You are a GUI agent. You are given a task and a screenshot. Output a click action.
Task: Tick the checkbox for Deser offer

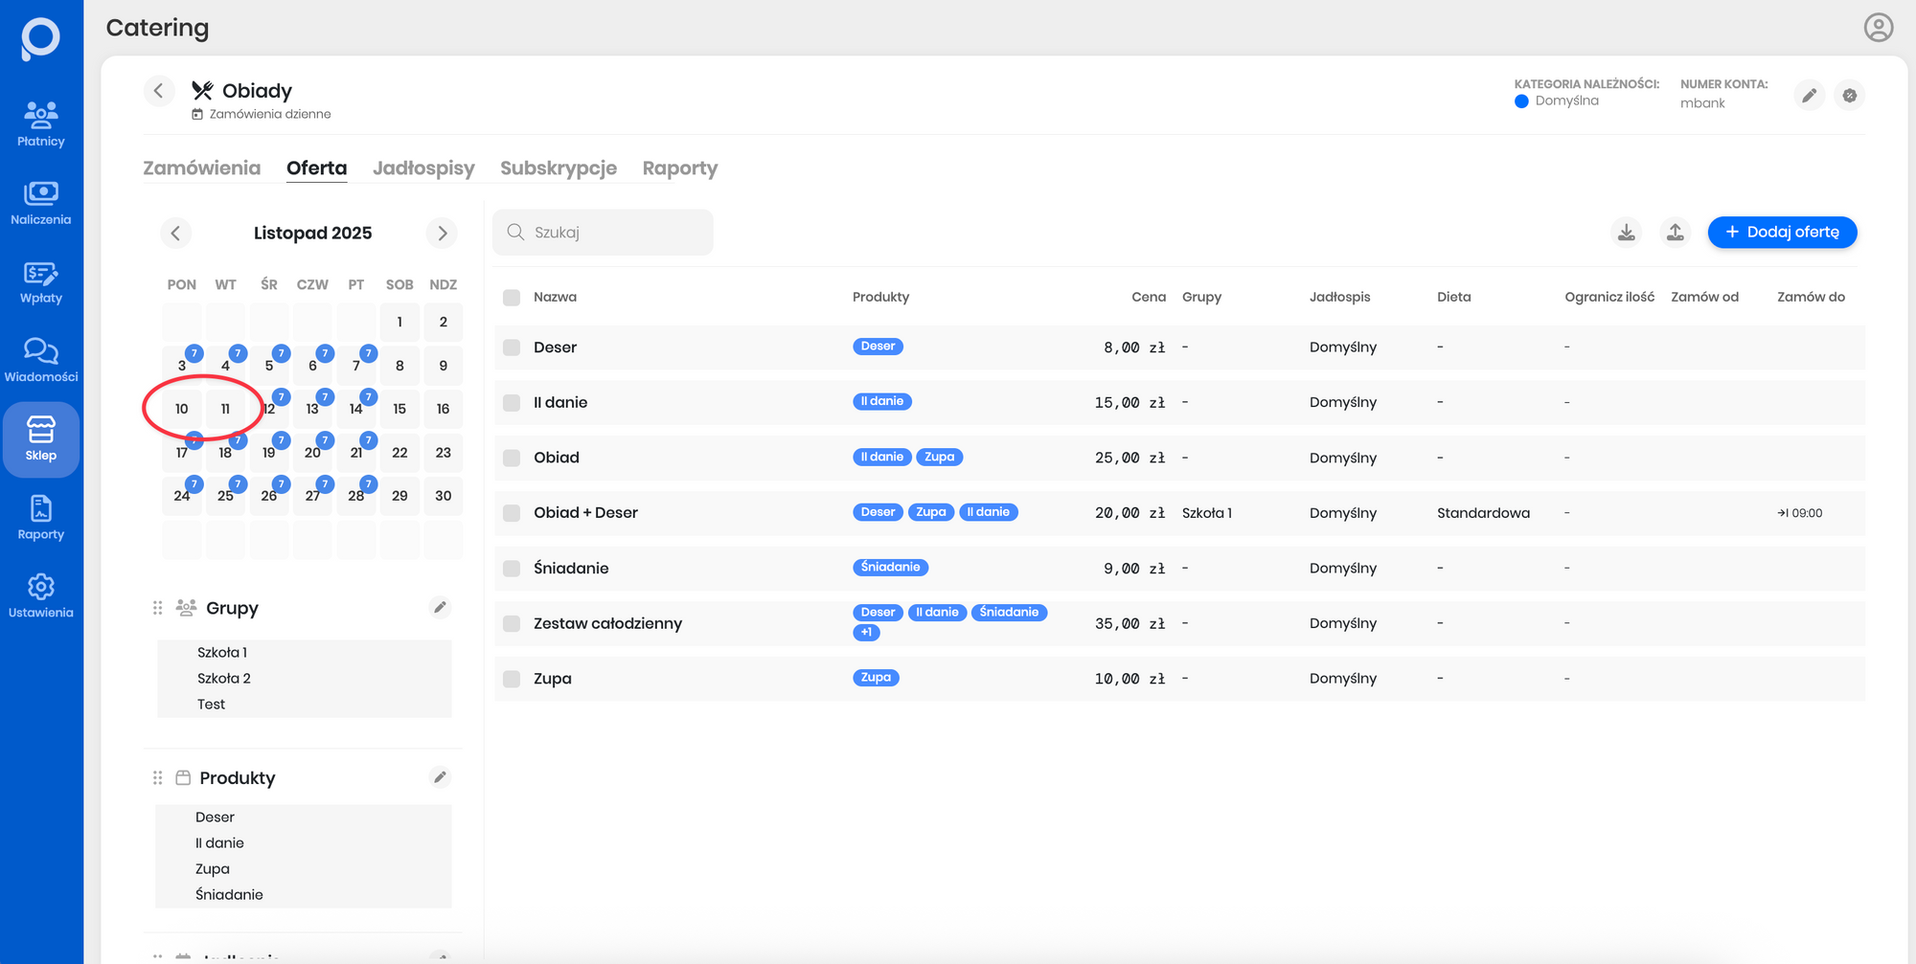click(512, 347)
